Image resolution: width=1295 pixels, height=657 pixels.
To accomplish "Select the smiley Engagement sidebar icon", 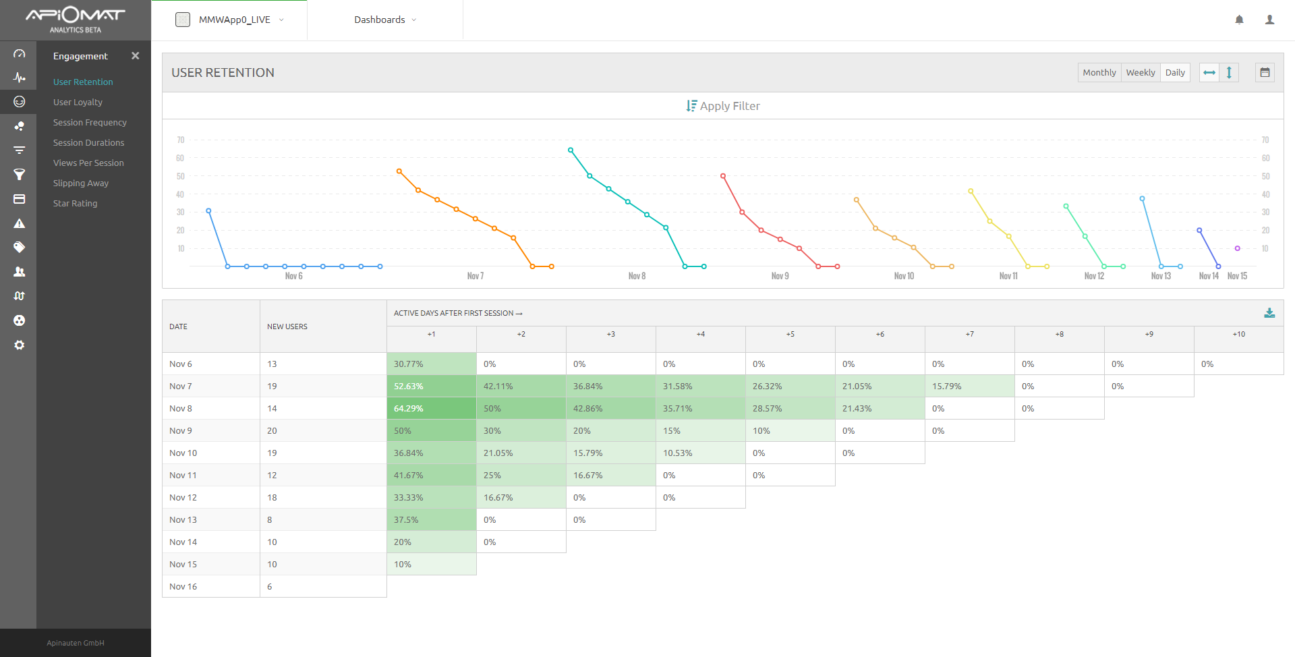I will click(19, 102).
